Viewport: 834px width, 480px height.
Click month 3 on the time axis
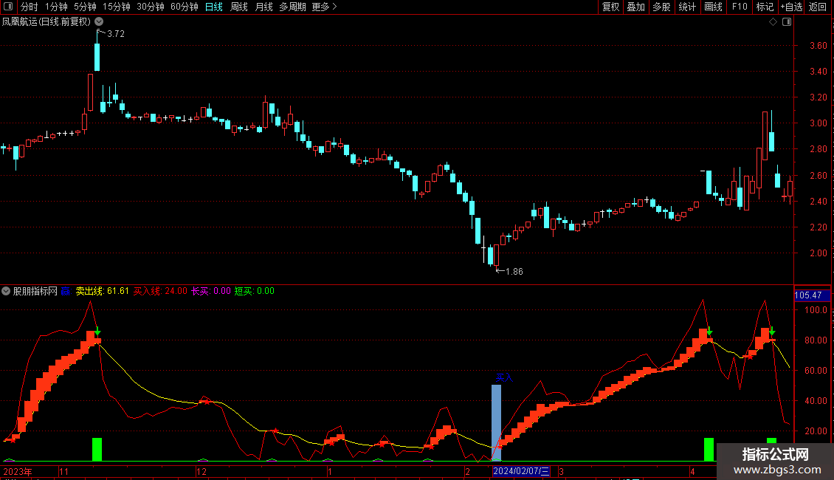click(x=561, y=471)
